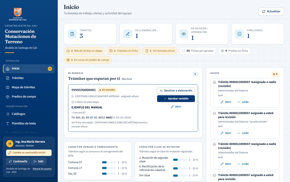The height and width of the screenshot is (182, 290).
Task: Click Devolver a elaboración
Action: pyautogui.click(x=176, y=91)
